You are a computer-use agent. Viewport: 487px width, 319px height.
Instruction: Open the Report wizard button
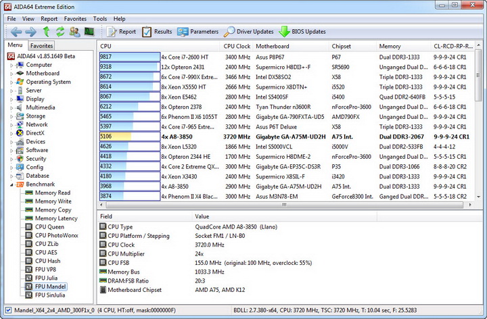tap(121, 32)
